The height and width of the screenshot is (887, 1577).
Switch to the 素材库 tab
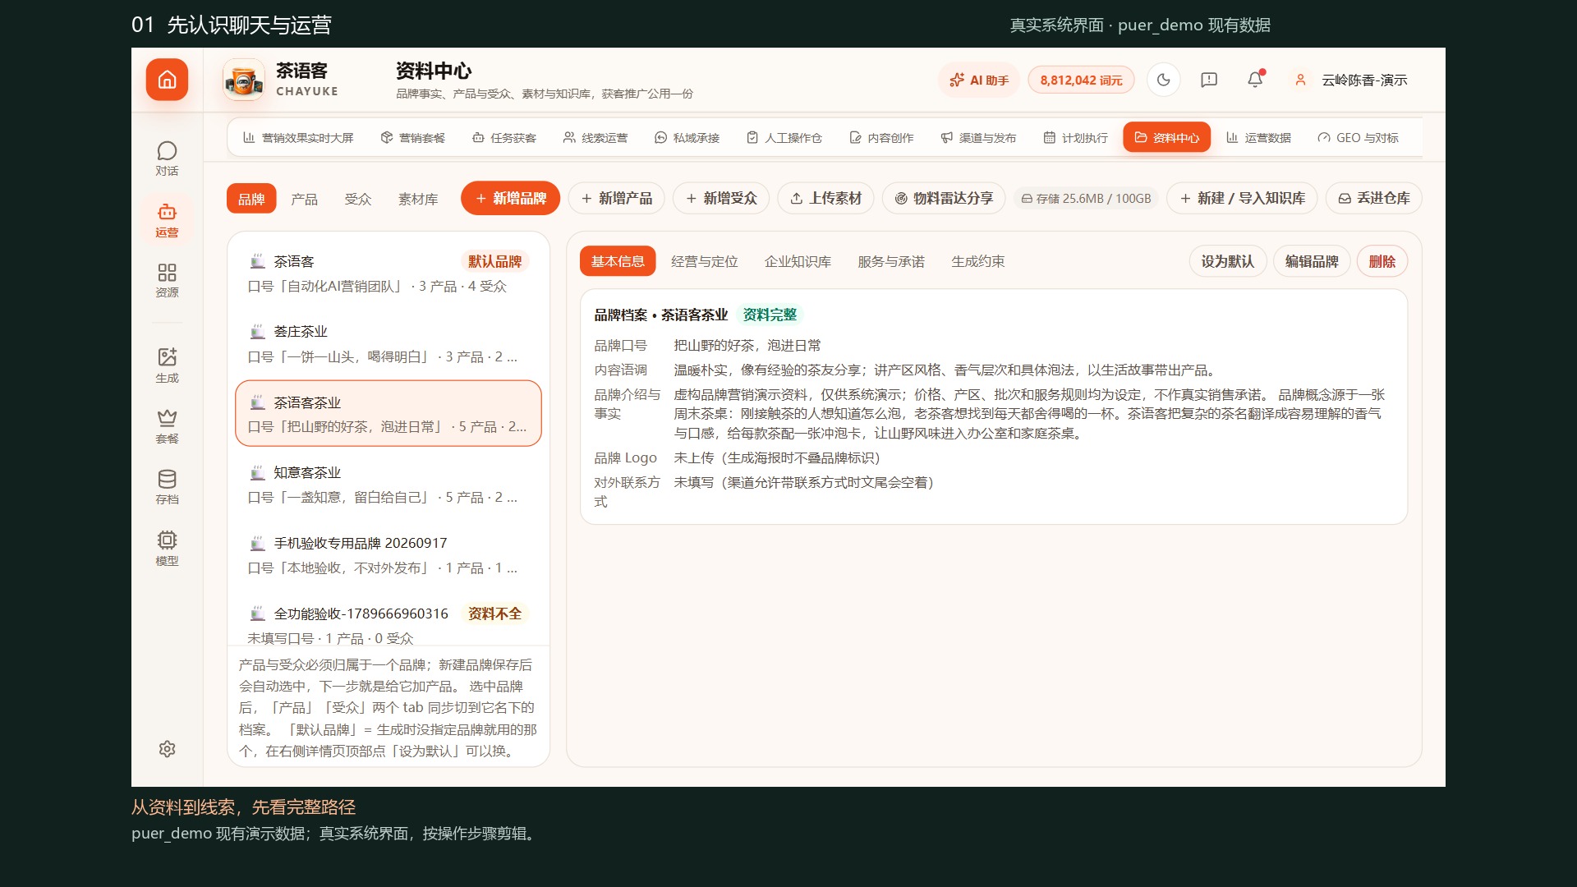click(x=418, y=199)
